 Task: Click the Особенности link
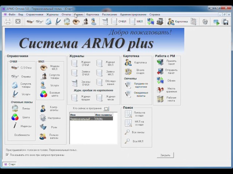(x=22, y=135)
